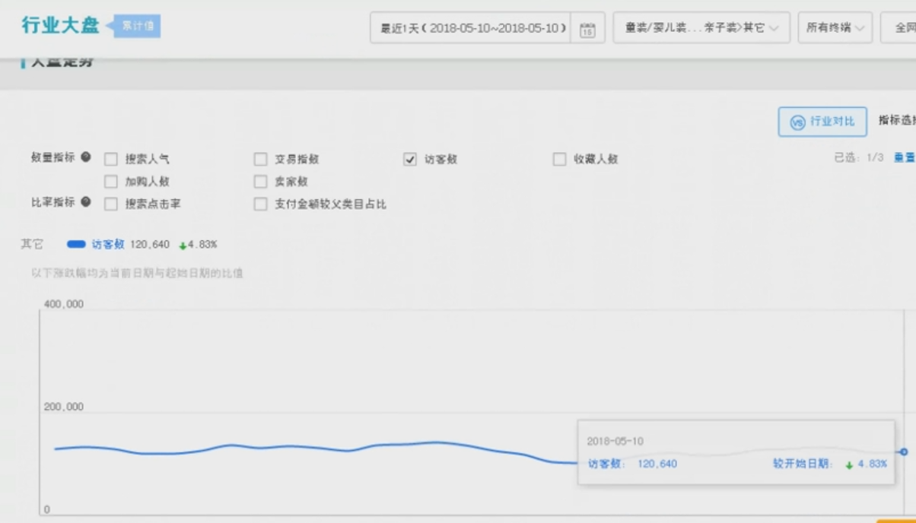Enable the 搜索人气 checkbox
This screenshot has width=916, height=523.
point(111,159)
